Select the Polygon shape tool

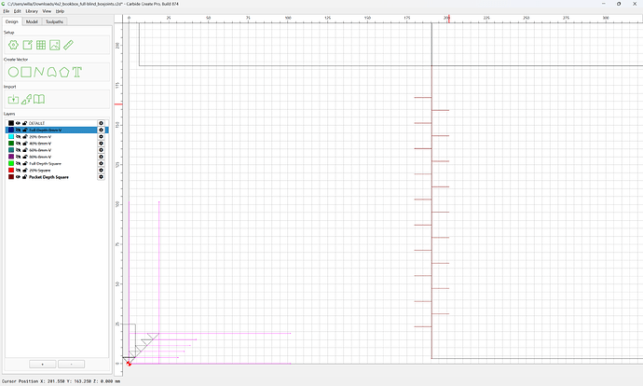(64, 72)
